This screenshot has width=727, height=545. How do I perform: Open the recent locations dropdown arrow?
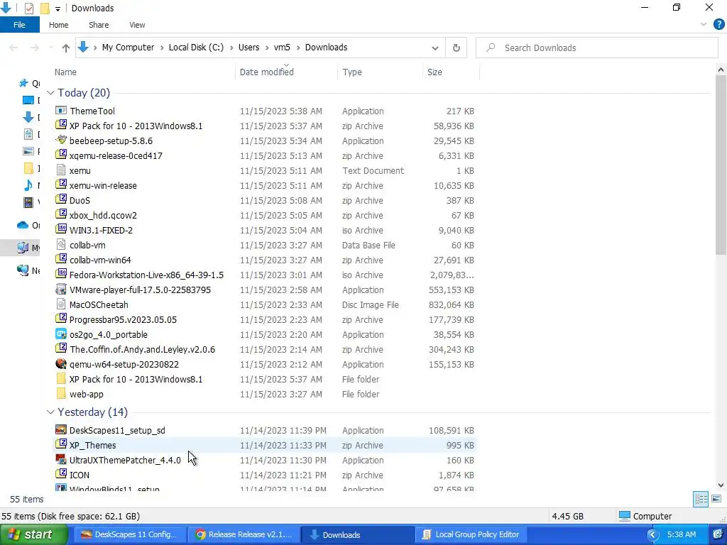[x=51, y=48]
